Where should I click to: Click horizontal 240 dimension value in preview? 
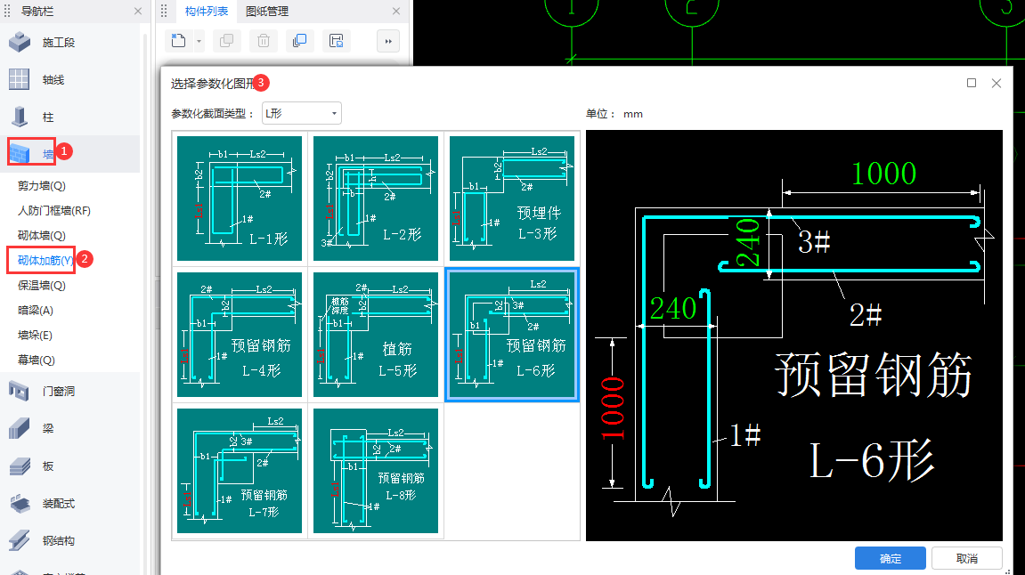[x=673, y=308]
